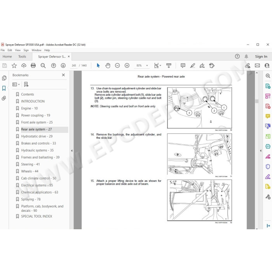The width and height of the screenshot is (272, 272).
Task: Close the Bookmarks pane
Action: 63,75
